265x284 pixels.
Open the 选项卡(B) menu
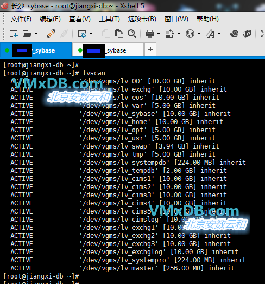point(142,19)
